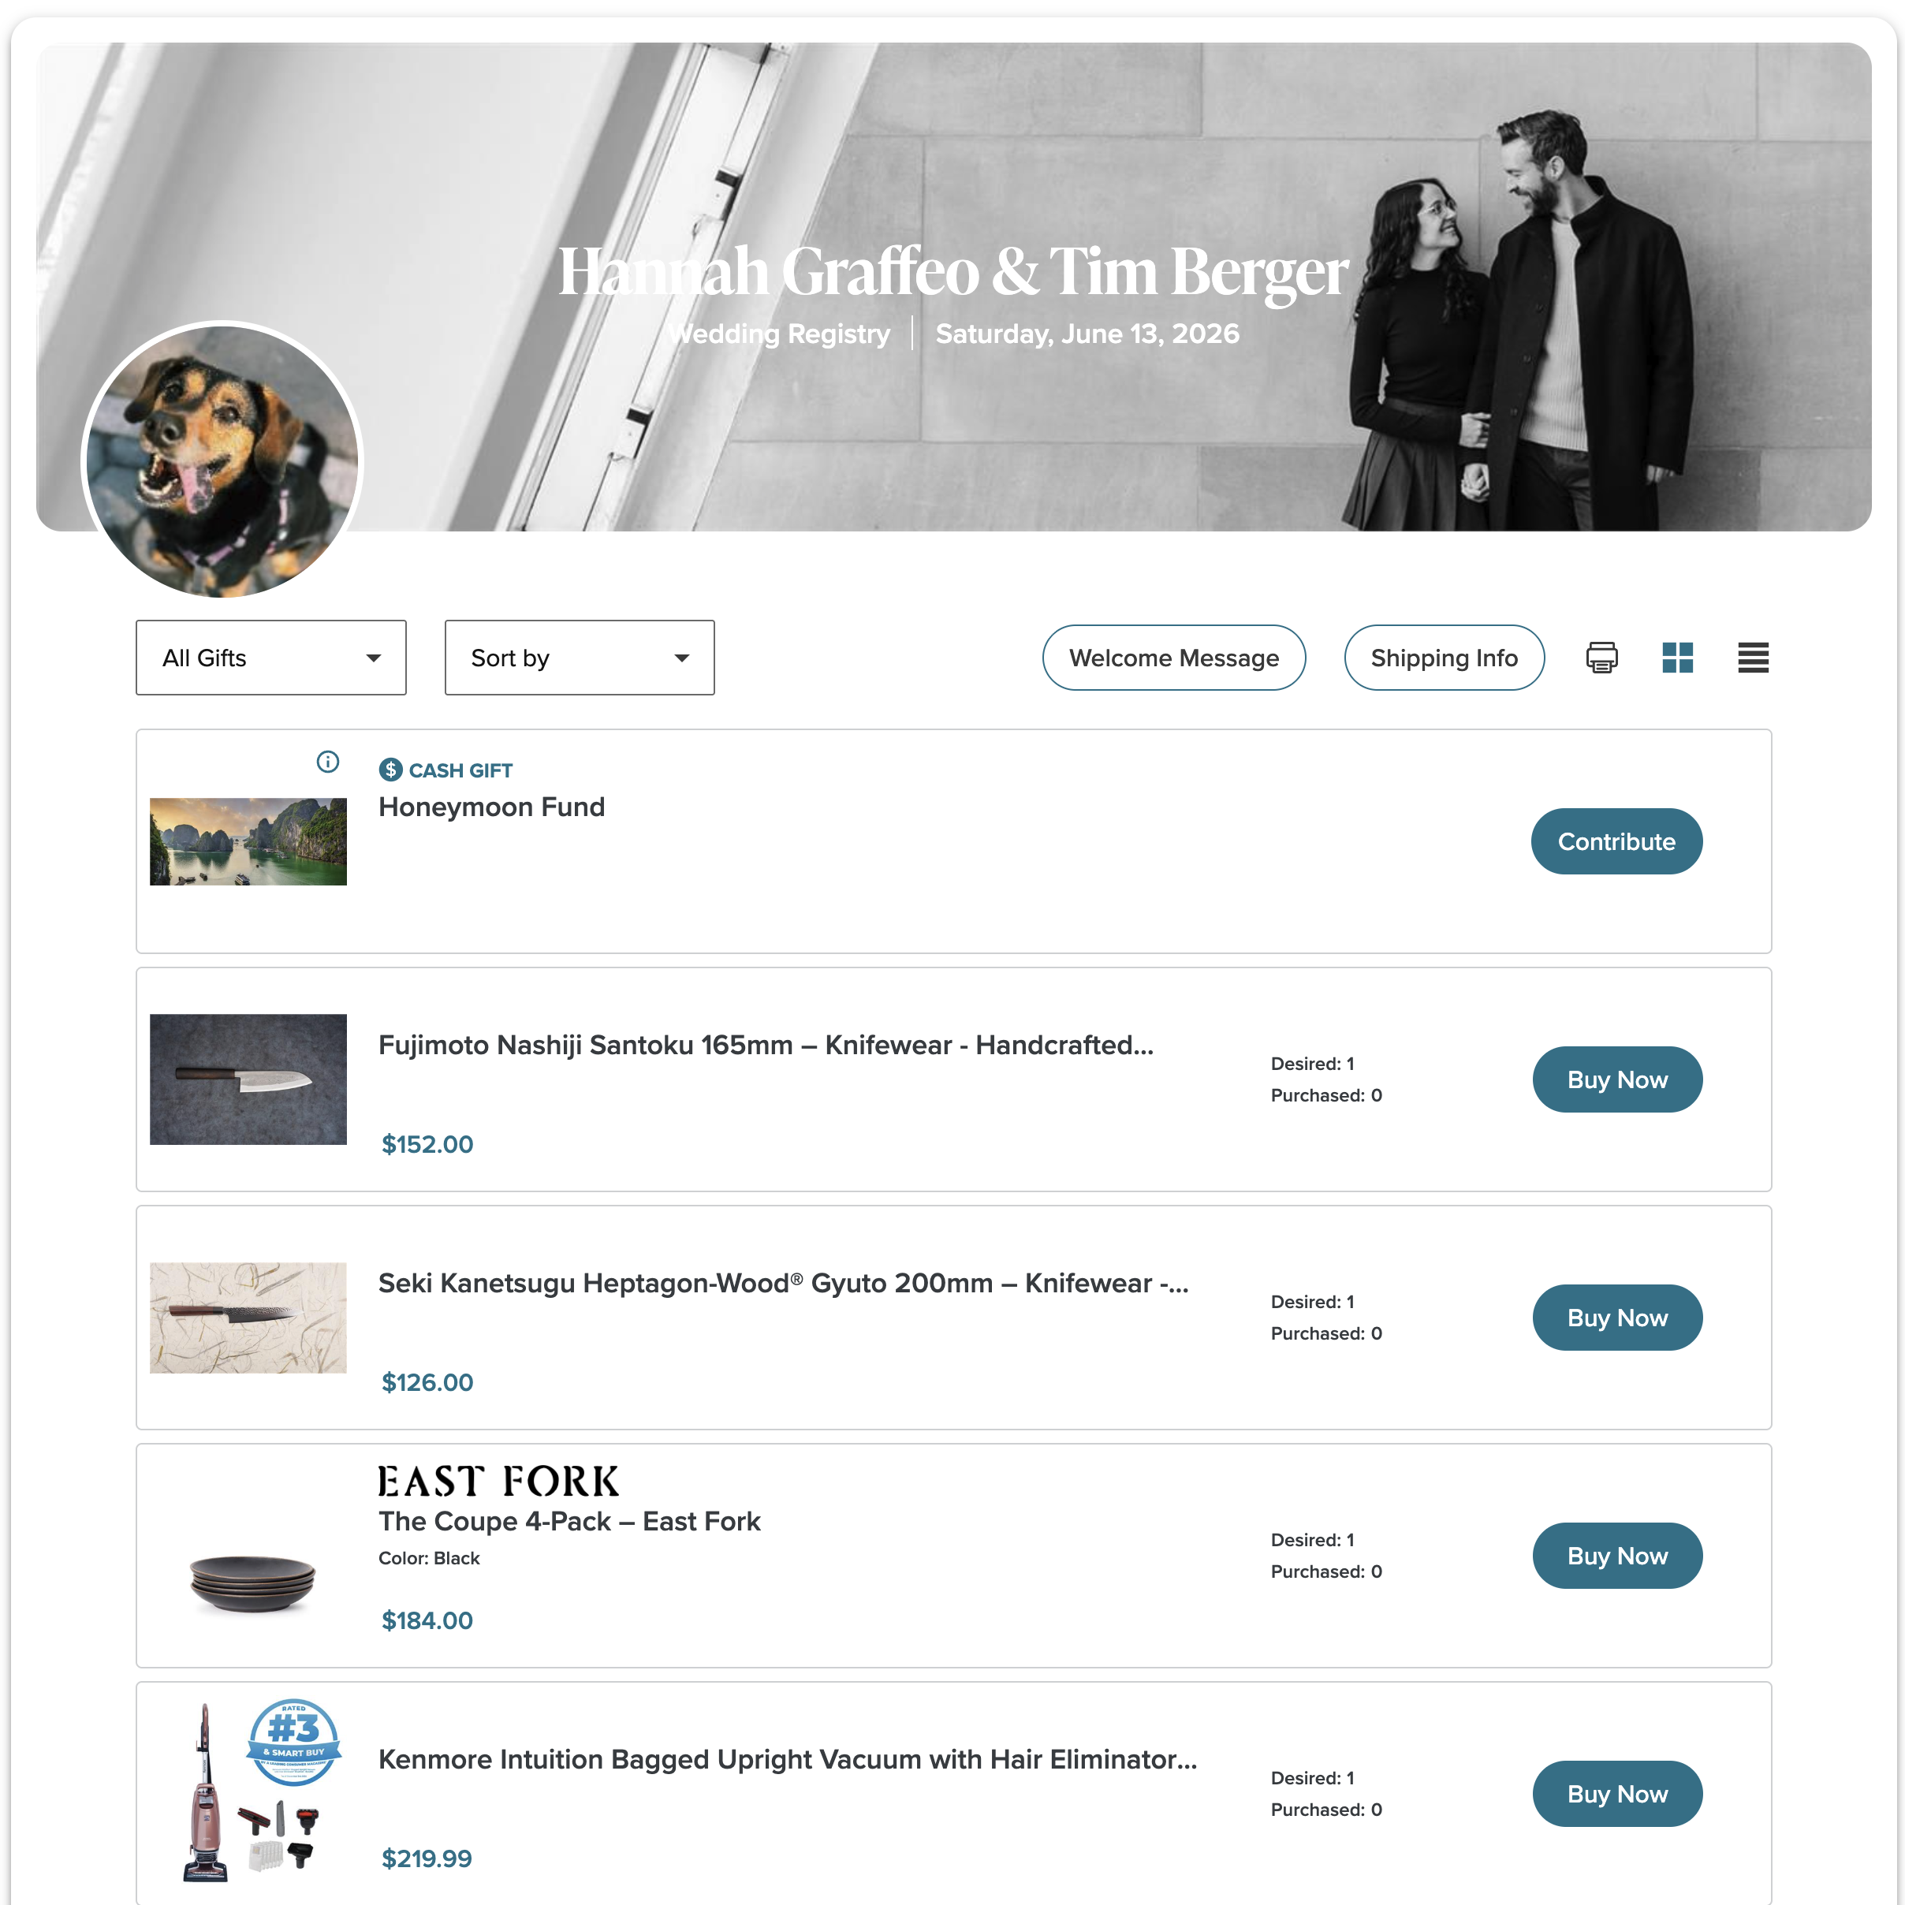Open the Fujimoto Santoku product title
This screenshot has width=1905, height=1905.
[x=766, y=1046]
